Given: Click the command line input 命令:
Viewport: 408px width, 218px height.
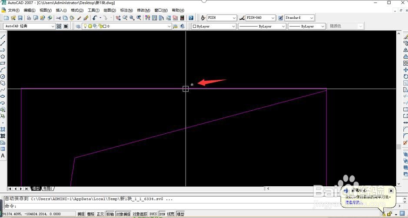Looking at the screenshot, I should click(203, 206).
